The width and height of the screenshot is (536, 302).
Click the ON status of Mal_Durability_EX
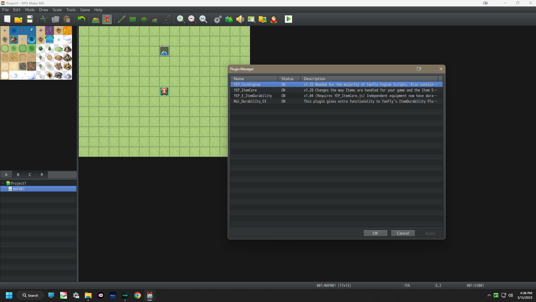pos(283,101)
